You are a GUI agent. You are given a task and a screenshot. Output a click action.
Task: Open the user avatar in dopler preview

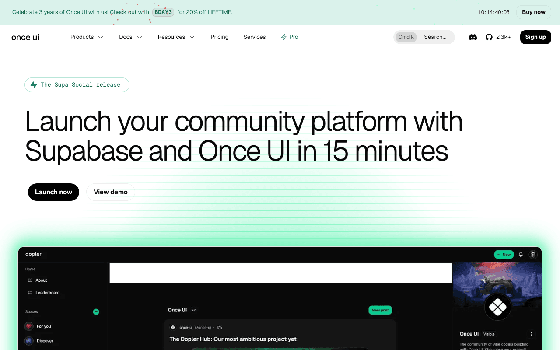click(533, 254)
